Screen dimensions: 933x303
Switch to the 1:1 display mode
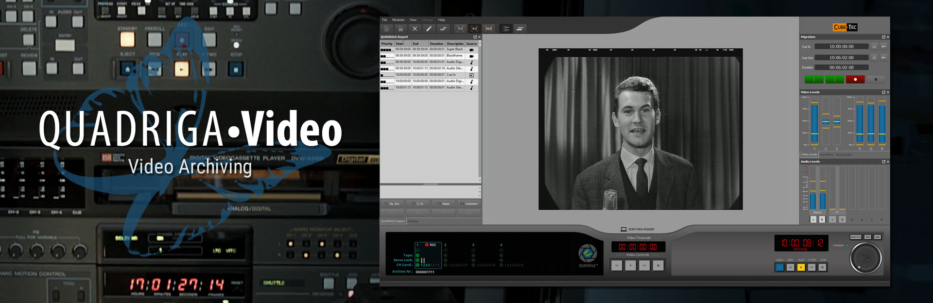[460, 29]
